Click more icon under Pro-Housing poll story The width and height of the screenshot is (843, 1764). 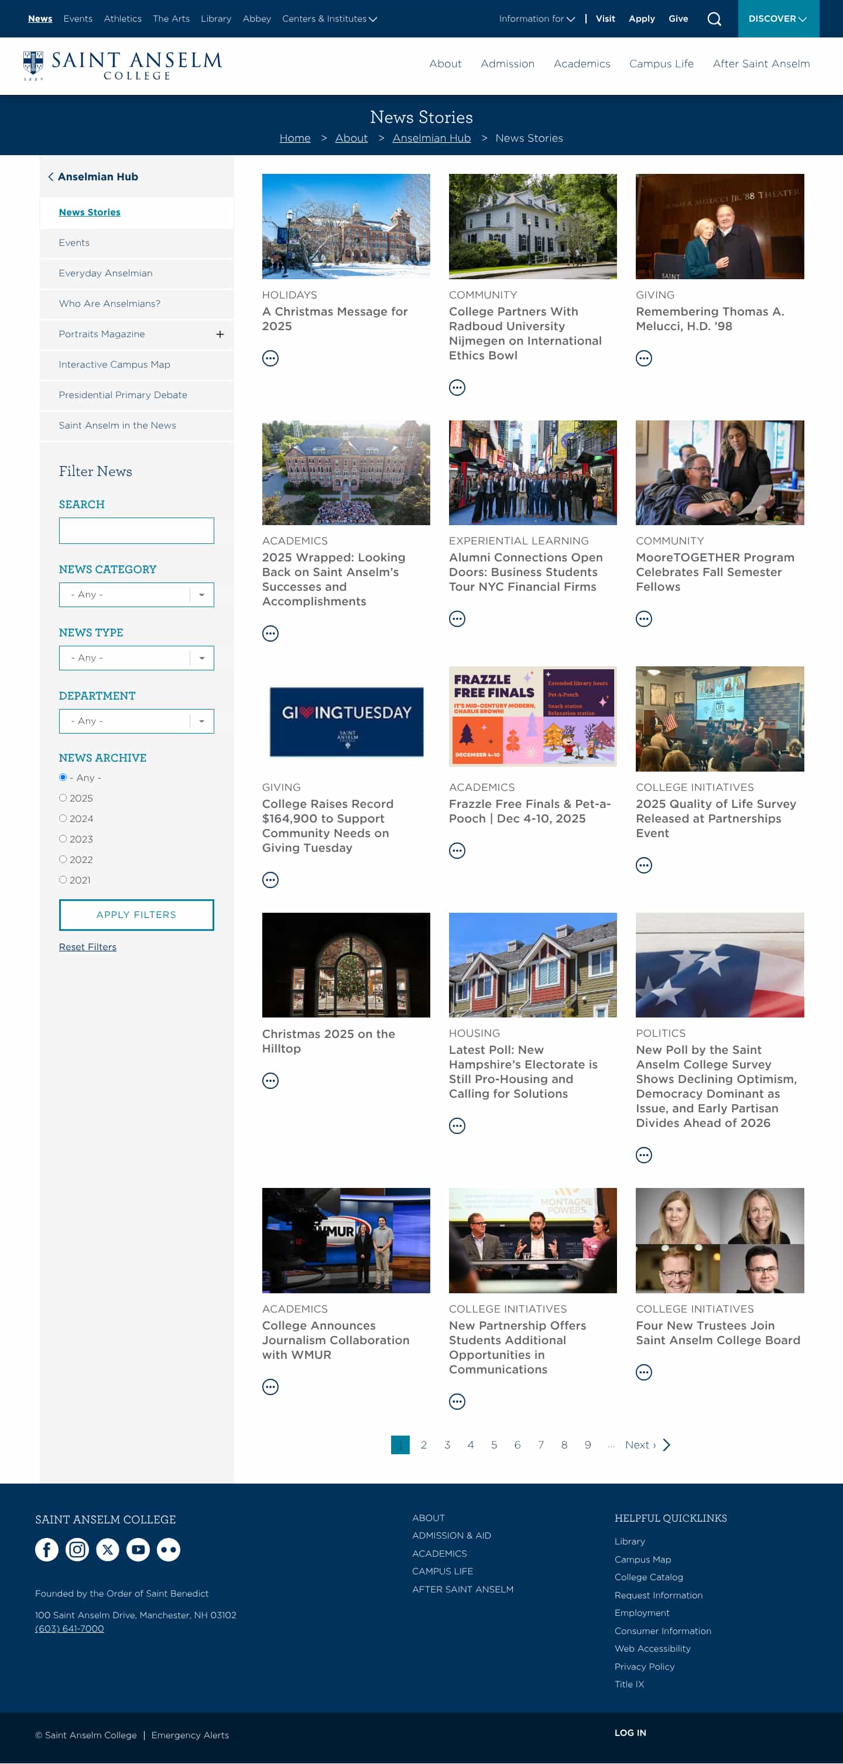tap(457, 1126)
